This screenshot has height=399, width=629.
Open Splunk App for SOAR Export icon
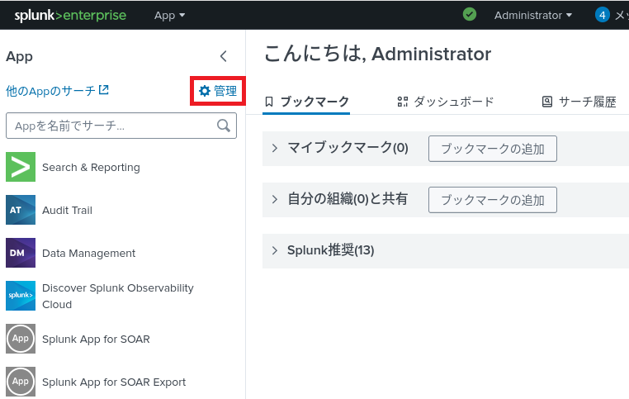(21, 382)
